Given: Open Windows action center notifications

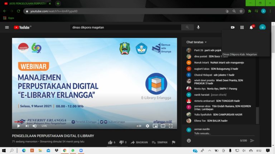Looking at the screenshot, I should tap(267, 150).
